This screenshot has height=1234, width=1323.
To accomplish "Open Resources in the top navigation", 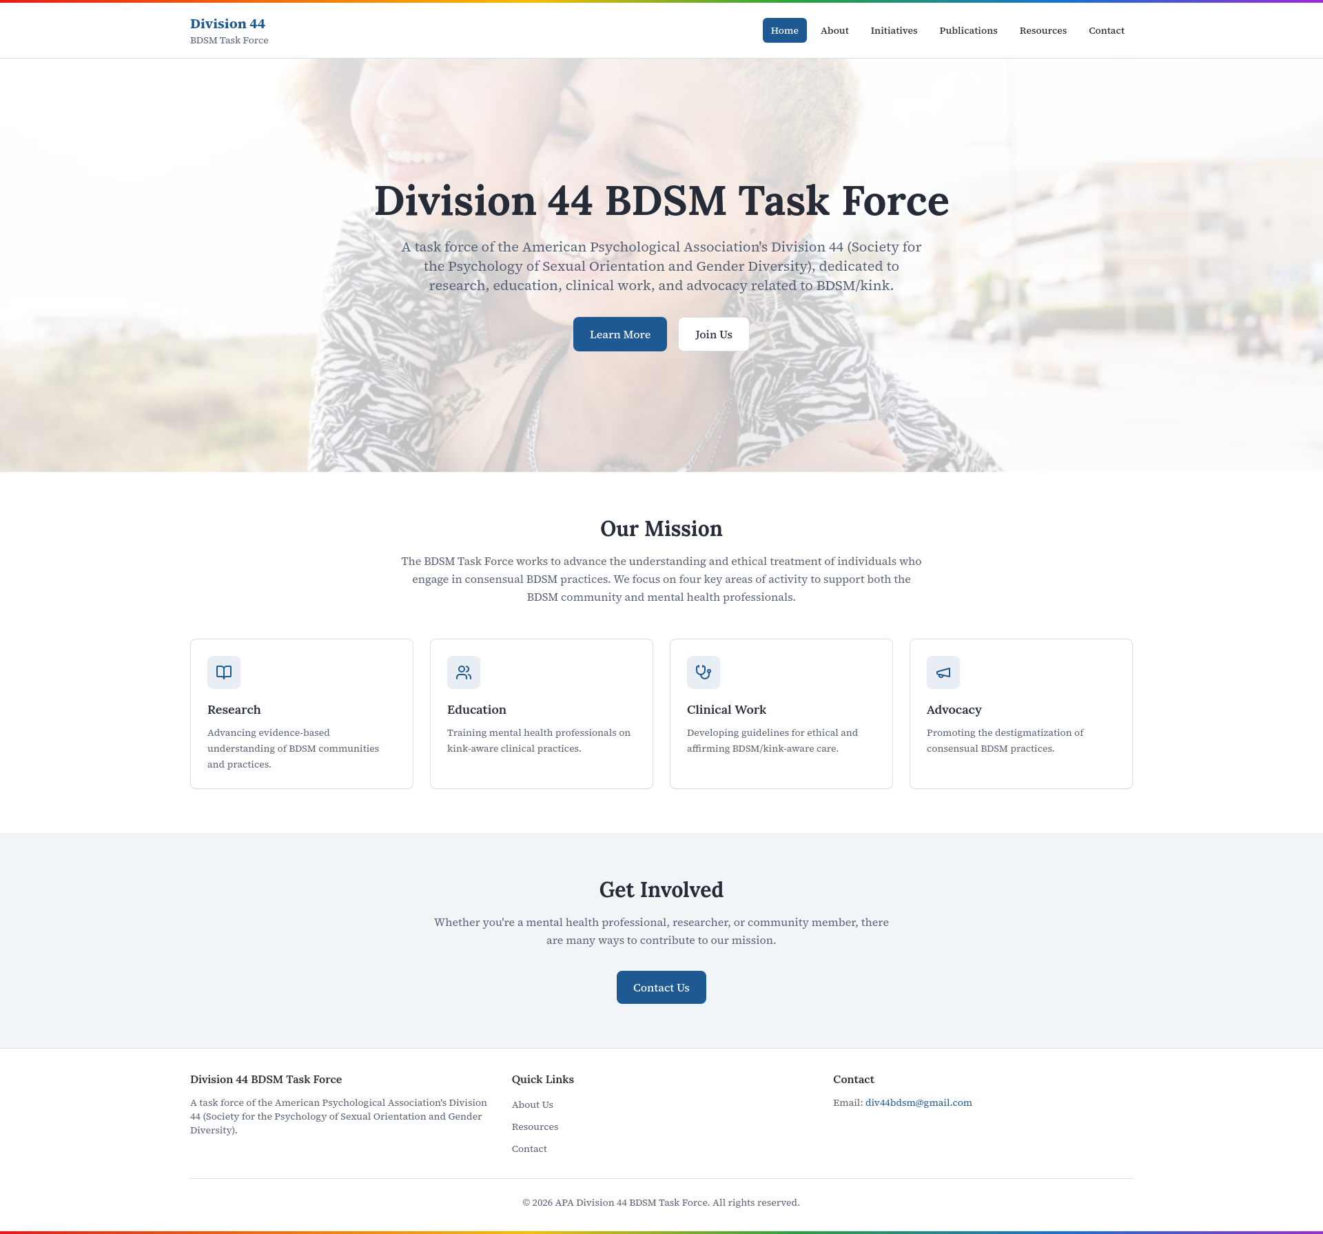I will coord(1043,30).
